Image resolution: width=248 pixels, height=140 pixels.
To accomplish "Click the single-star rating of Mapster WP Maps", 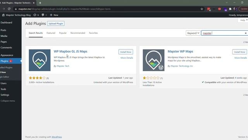I will coord(151,78).
